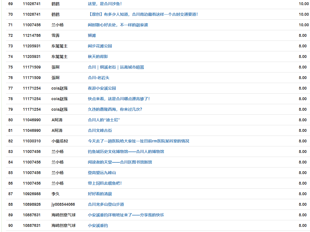
Task: Click the post "久违的嘉隆西海，你来过几次？"
Action: (x=115, y=110)
